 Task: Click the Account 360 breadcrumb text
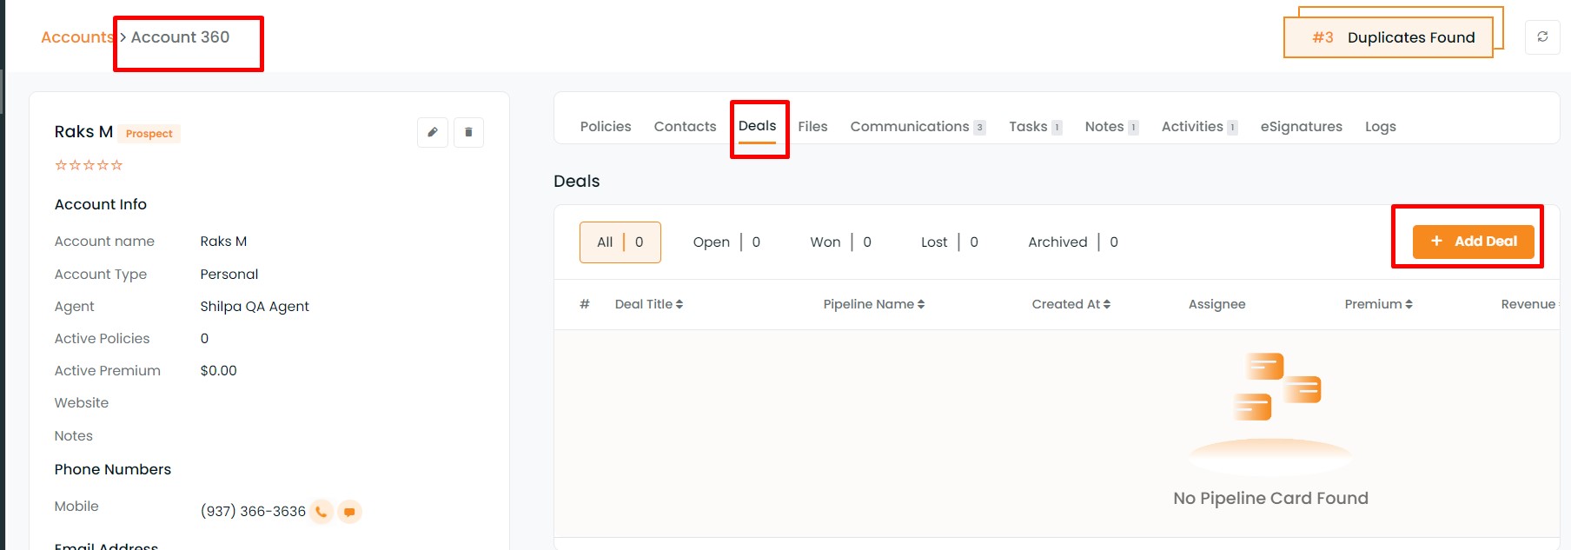(x=180, y=37)
